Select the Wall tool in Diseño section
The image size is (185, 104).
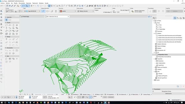pyautogui.click(x=6, y=25)
